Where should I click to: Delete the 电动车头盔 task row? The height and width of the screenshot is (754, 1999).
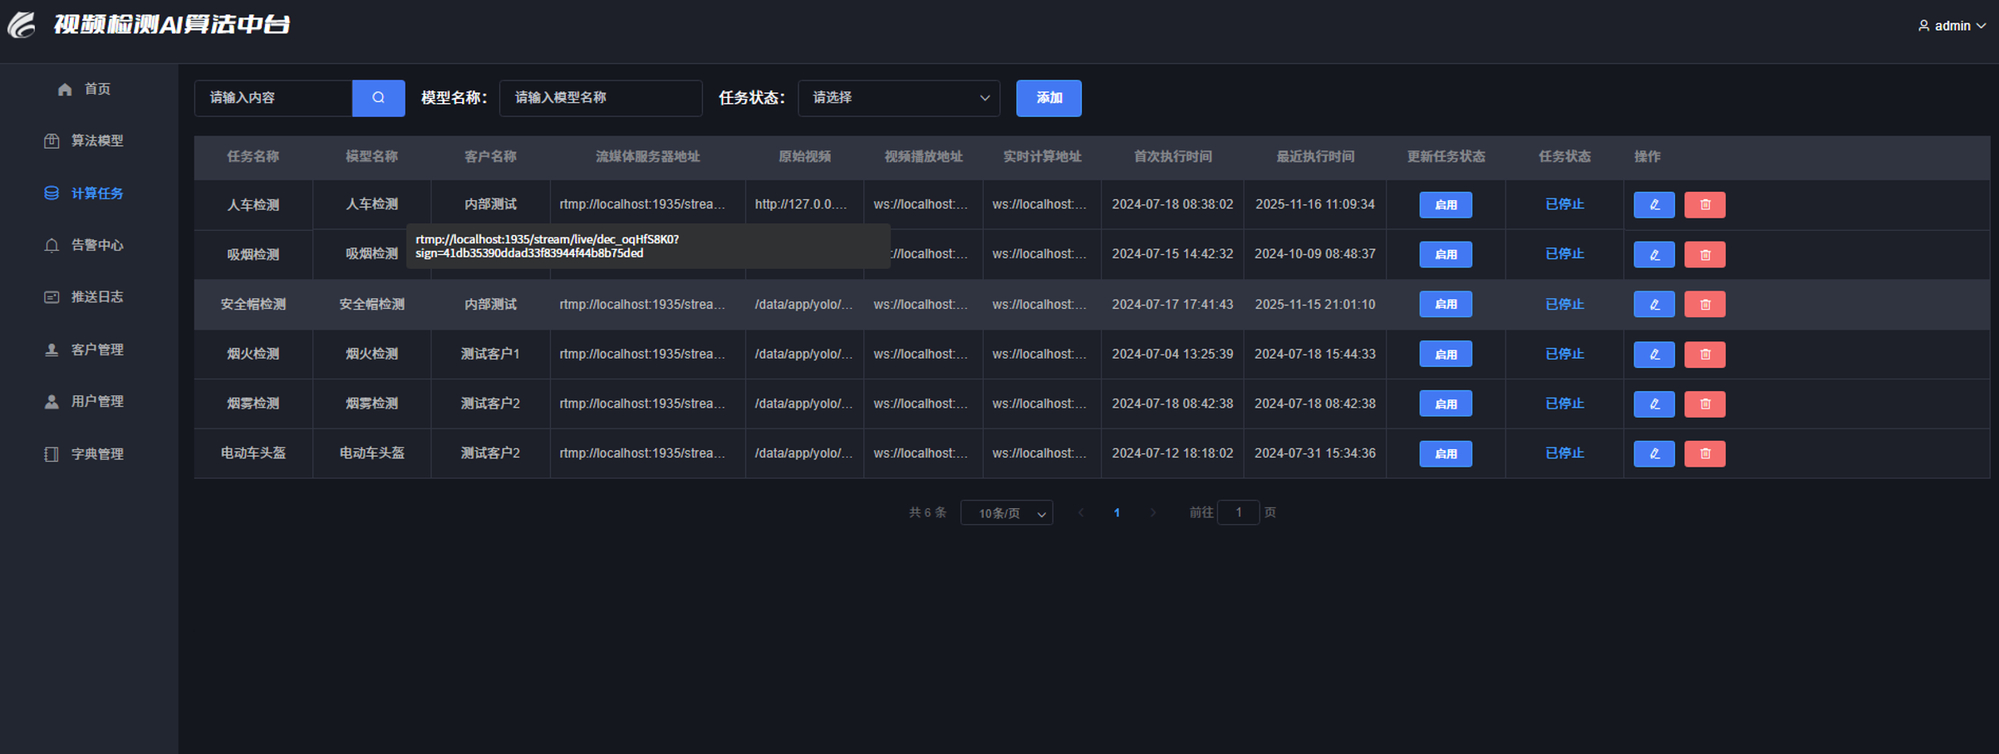point(1705,453)
